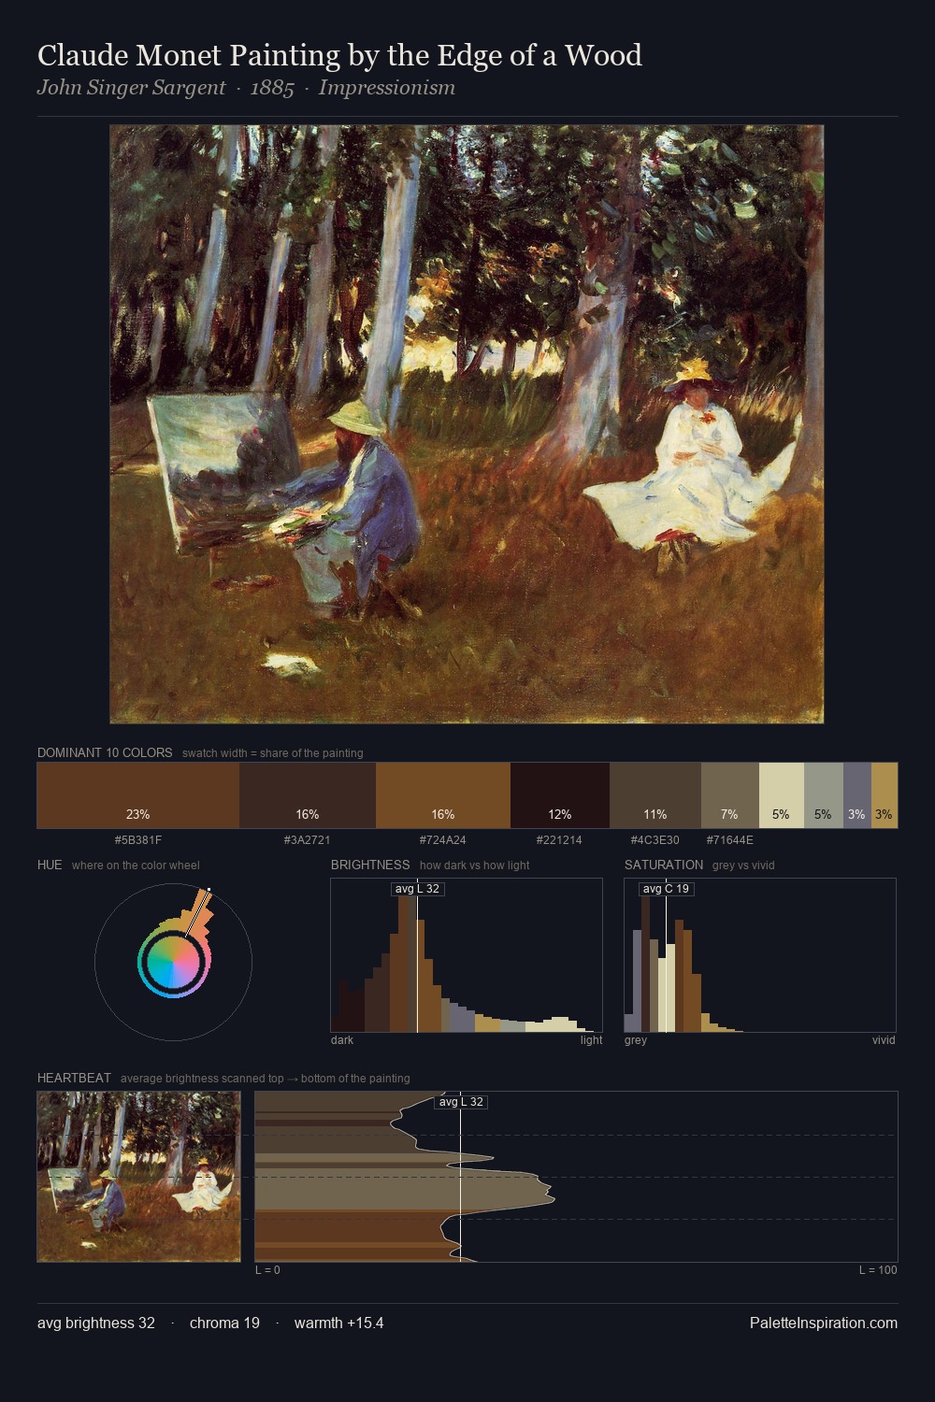The height and width of the screenshot is (1402, 935).
Task: Click the 'L = 100' axis label
Action: (x=878, y=1269)
